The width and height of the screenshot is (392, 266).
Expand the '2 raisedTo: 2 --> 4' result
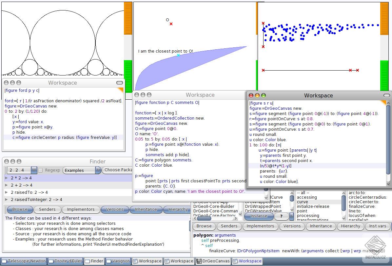click(6, 192)
